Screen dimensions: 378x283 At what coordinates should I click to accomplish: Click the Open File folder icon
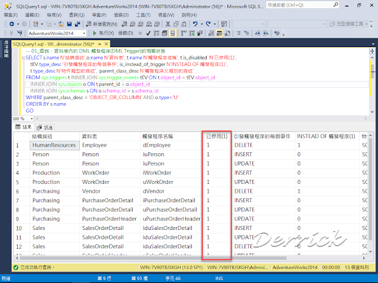point(61,24)
